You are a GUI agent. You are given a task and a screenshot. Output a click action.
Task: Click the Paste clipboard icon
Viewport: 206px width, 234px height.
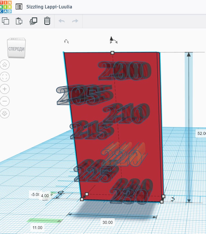tap(19, 21)
